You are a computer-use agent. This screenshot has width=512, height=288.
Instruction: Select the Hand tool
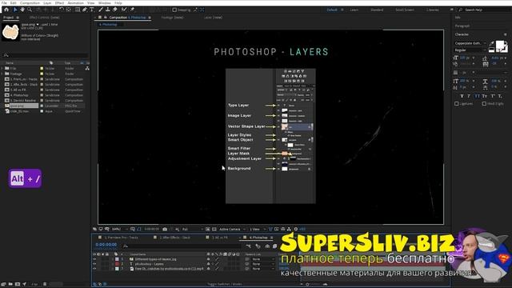(22, 10)
